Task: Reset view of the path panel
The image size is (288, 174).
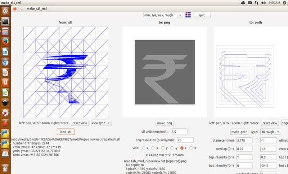Action: click(270, 123)
